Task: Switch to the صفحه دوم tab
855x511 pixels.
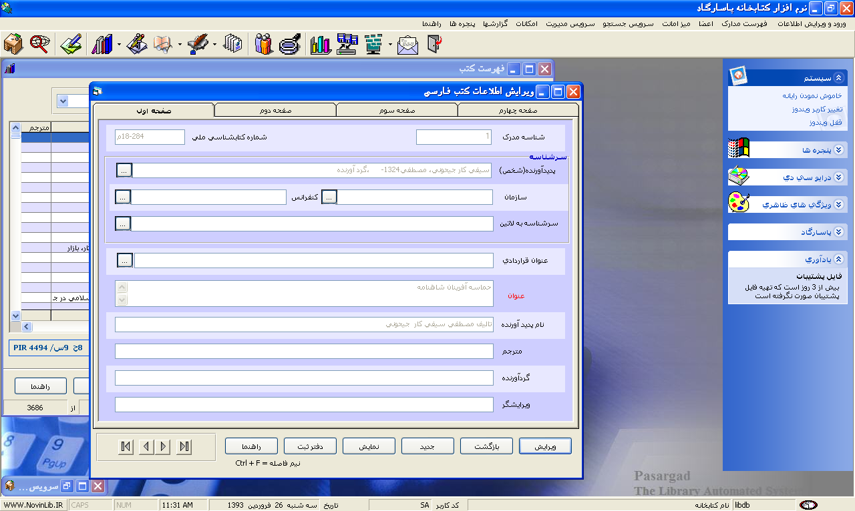Action: click(x=275, y=111)
